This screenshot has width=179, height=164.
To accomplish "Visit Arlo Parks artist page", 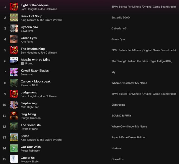I will [27, 42].
